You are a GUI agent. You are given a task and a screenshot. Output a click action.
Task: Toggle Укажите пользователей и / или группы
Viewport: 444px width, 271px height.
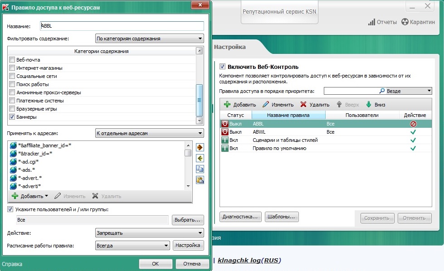coord(10,209)
